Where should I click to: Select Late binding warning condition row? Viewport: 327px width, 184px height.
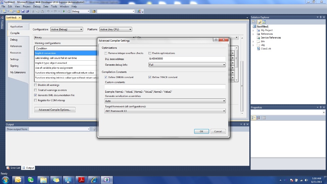click(66, 58)
